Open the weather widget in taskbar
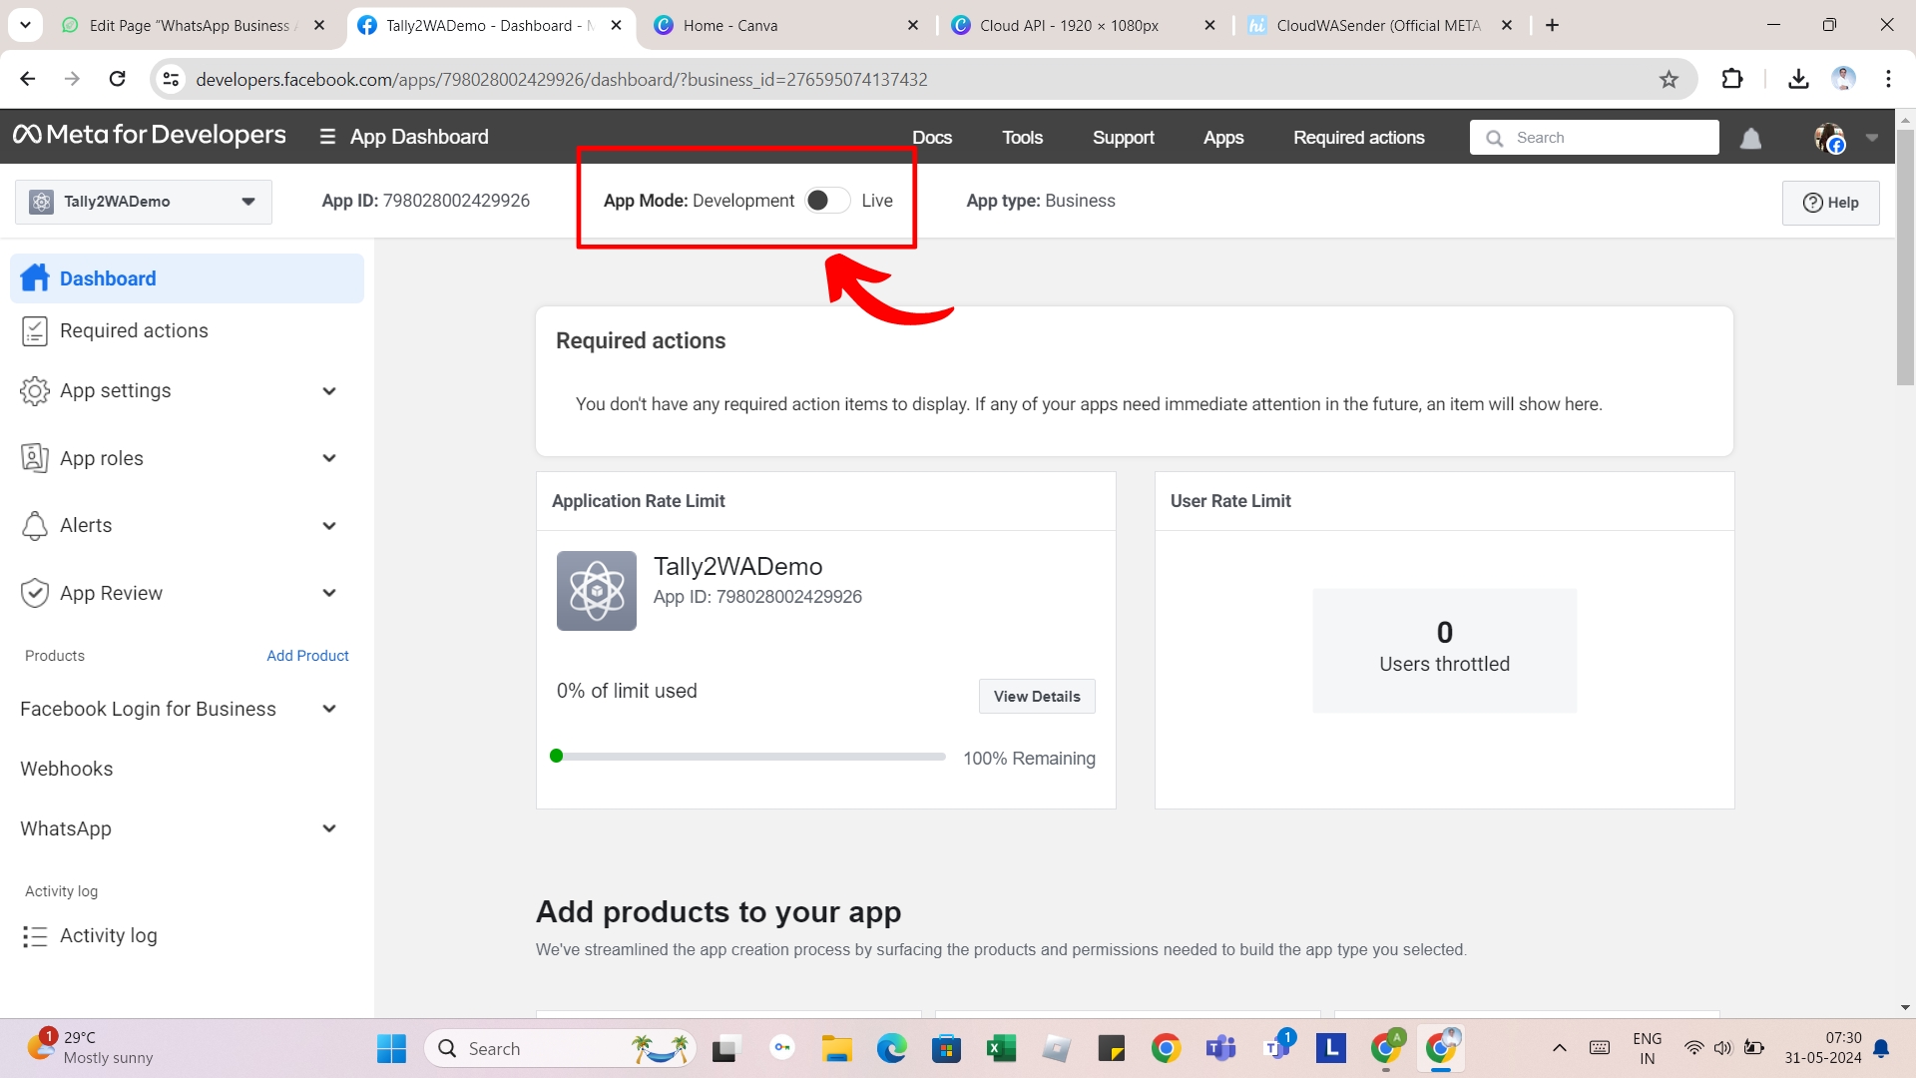The width and height of the screenshot is (1916, 1078). click(x=90, y=1048)
